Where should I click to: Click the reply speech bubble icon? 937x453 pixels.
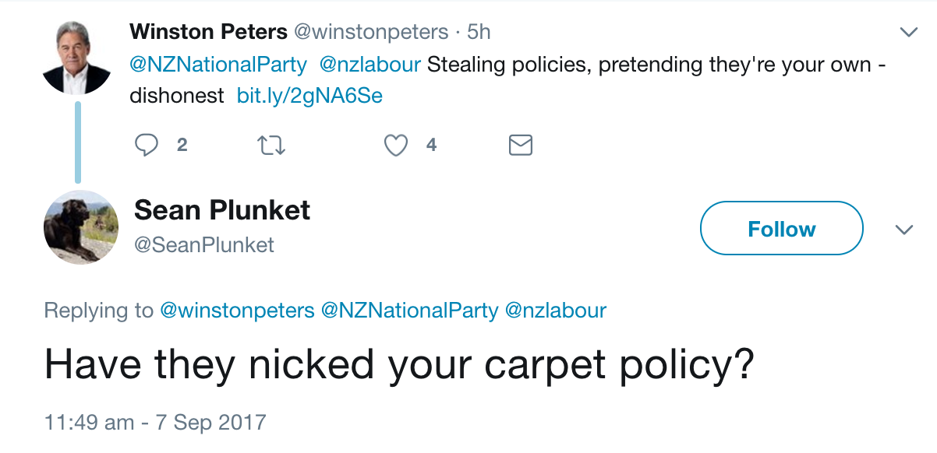(147, 146)
